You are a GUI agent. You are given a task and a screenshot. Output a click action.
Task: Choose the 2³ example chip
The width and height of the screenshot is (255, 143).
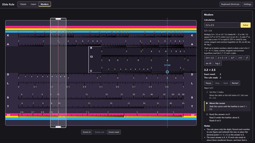click(x=247, y=58)
